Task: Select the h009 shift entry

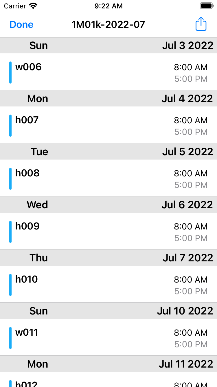Action: point(108,232)
